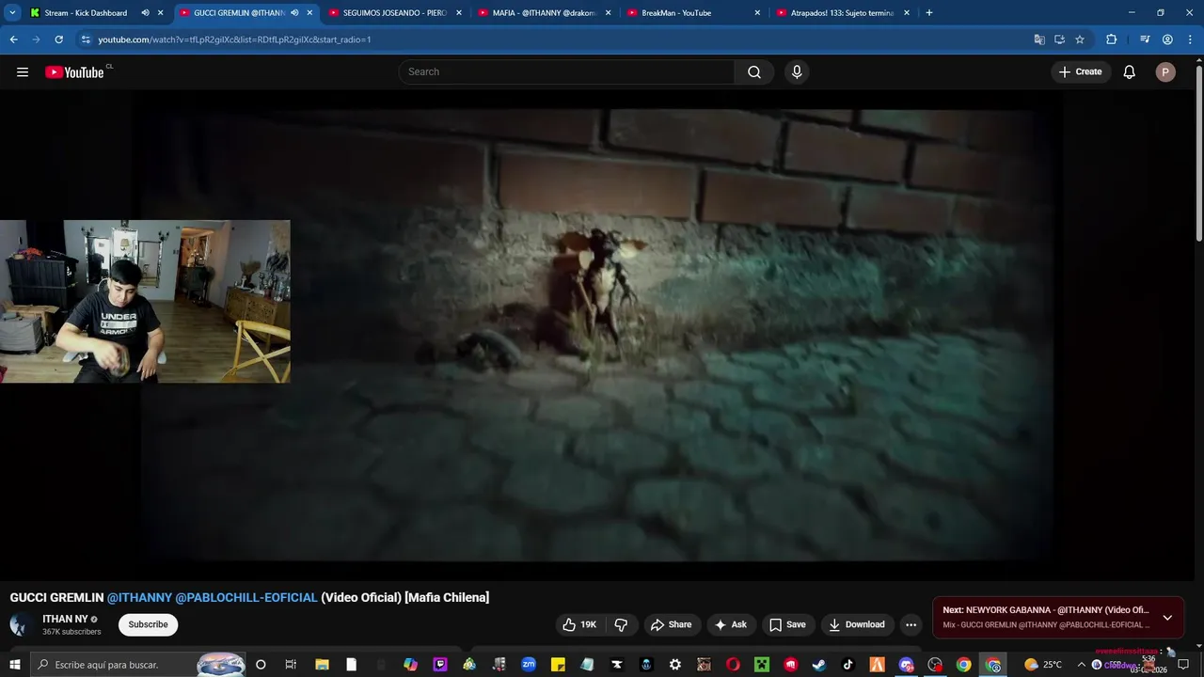Switch to Stream - Kick Dashboard tab
Image resolution: width=1204 pixels, height=677 pixels.
pyautogui.click(x=86, y=13)
